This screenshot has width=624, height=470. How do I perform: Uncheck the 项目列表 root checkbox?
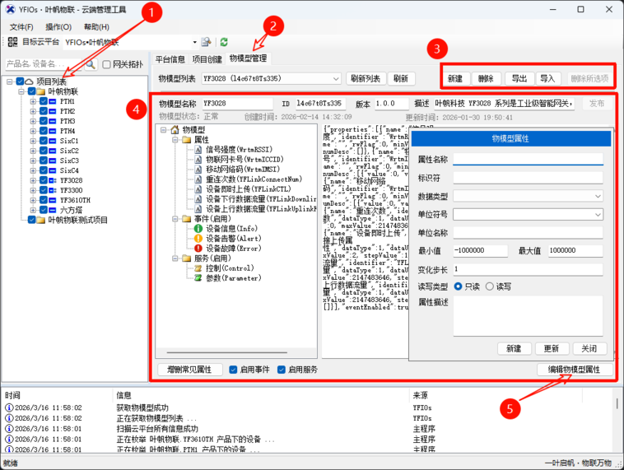(x=20, y=81)
